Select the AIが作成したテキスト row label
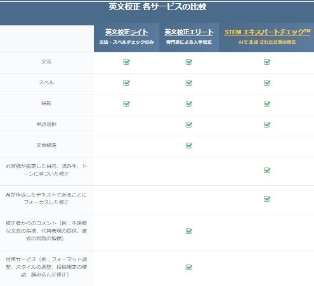This screenshot has height=286, width=314. click(46, 198)
